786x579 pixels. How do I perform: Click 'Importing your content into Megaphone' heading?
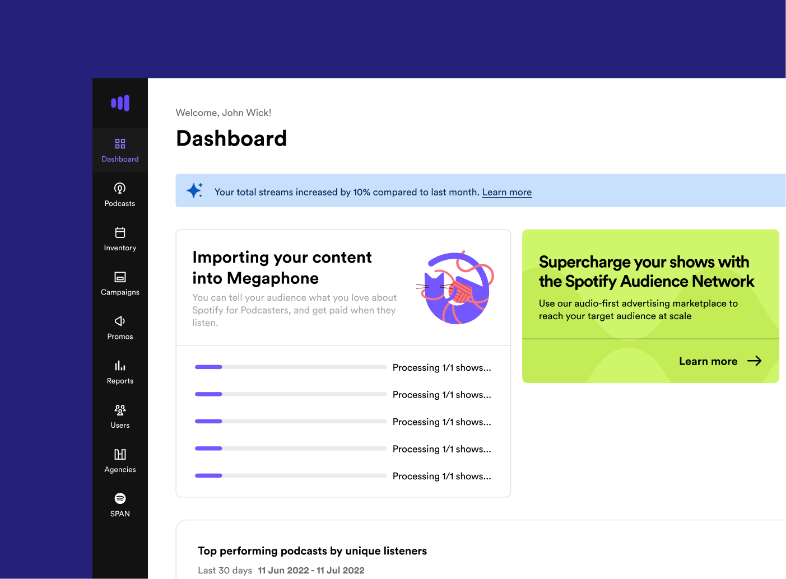tap(282, 268)
